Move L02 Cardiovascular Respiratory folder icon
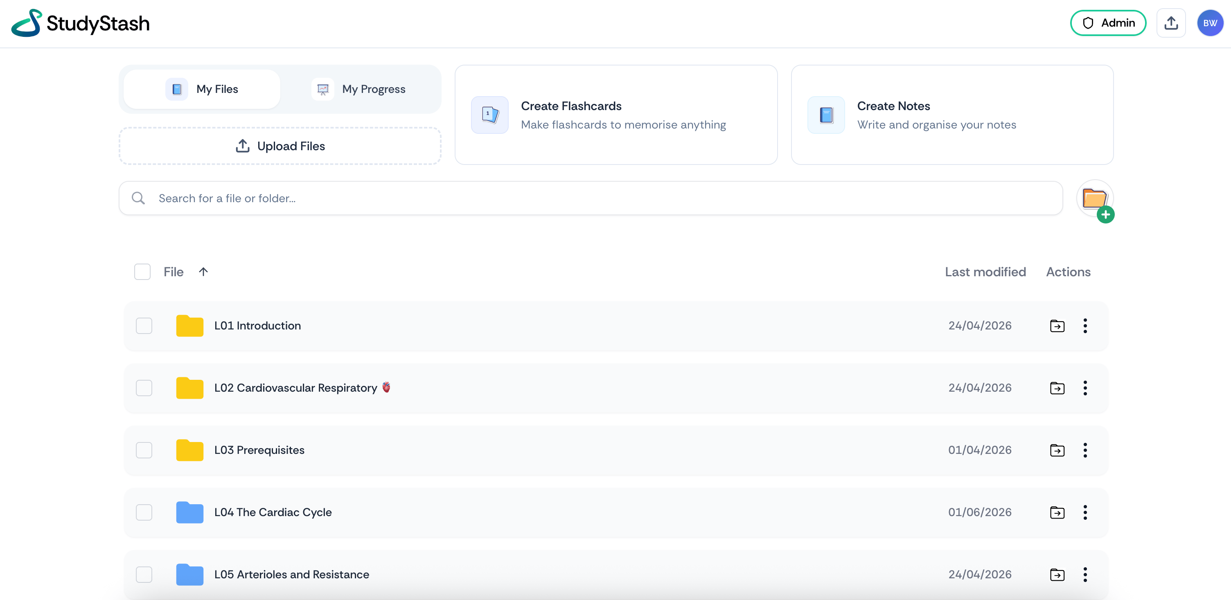Screen dimensions: 1231x600 tap(1057, 388)
